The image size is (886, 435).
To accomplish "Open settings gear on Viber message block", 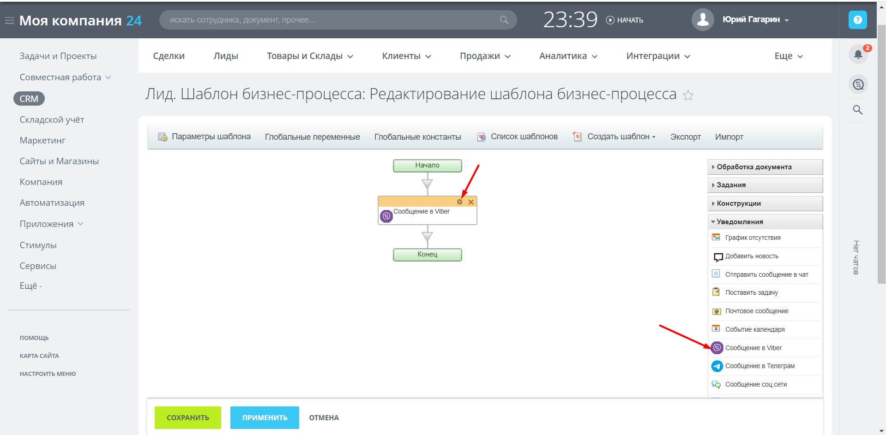I will (x=459, y=202).
